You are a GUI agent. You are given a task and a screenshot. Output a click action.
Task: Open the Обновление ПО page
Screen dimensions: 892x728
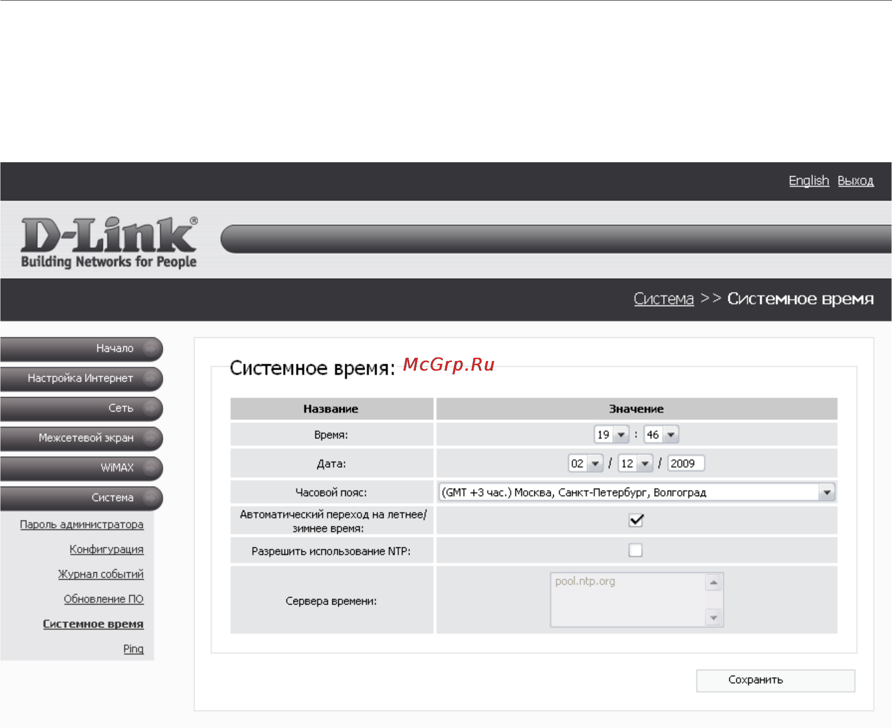click(104, 599)
